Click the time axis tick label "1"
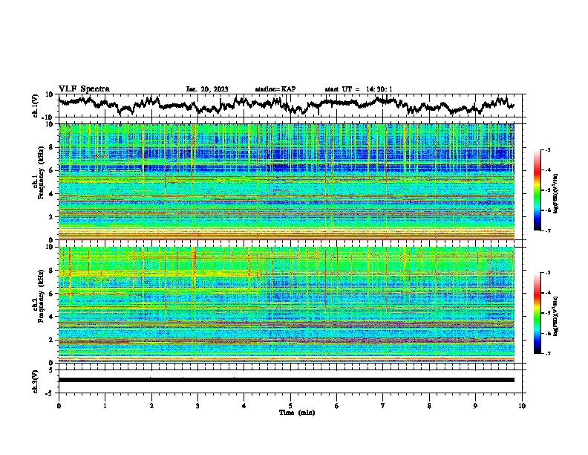Viewport: 588px width, 455px height. [105, 406]
